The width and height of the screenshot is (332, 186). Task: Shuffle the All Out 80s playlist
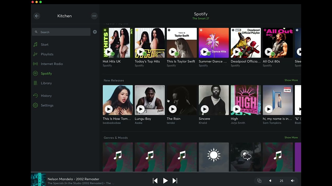click(273, 54)
